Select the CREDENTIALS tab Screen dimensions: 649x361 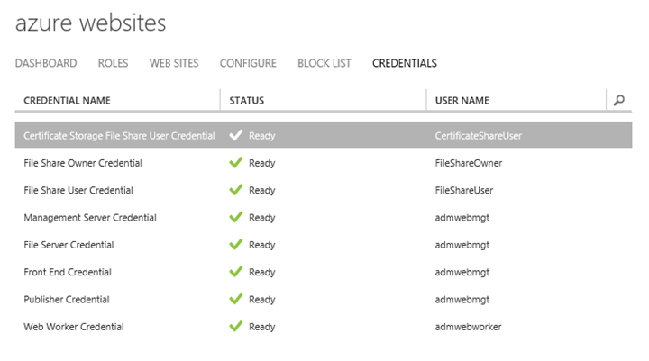coord(405,63)
